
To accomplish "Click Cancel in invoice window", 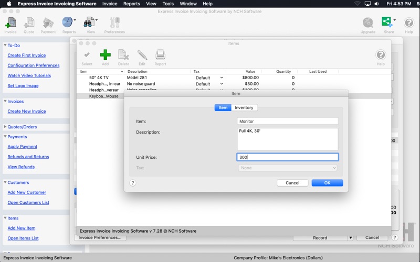I will [372, 237].
